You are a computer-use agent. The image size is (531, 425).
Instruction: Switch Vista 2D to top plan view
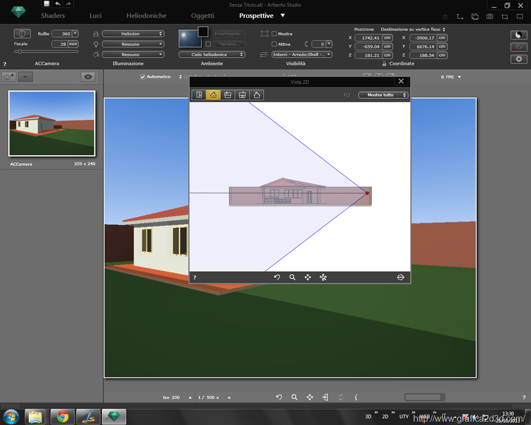pyautogui.click(x=199, y=95)
